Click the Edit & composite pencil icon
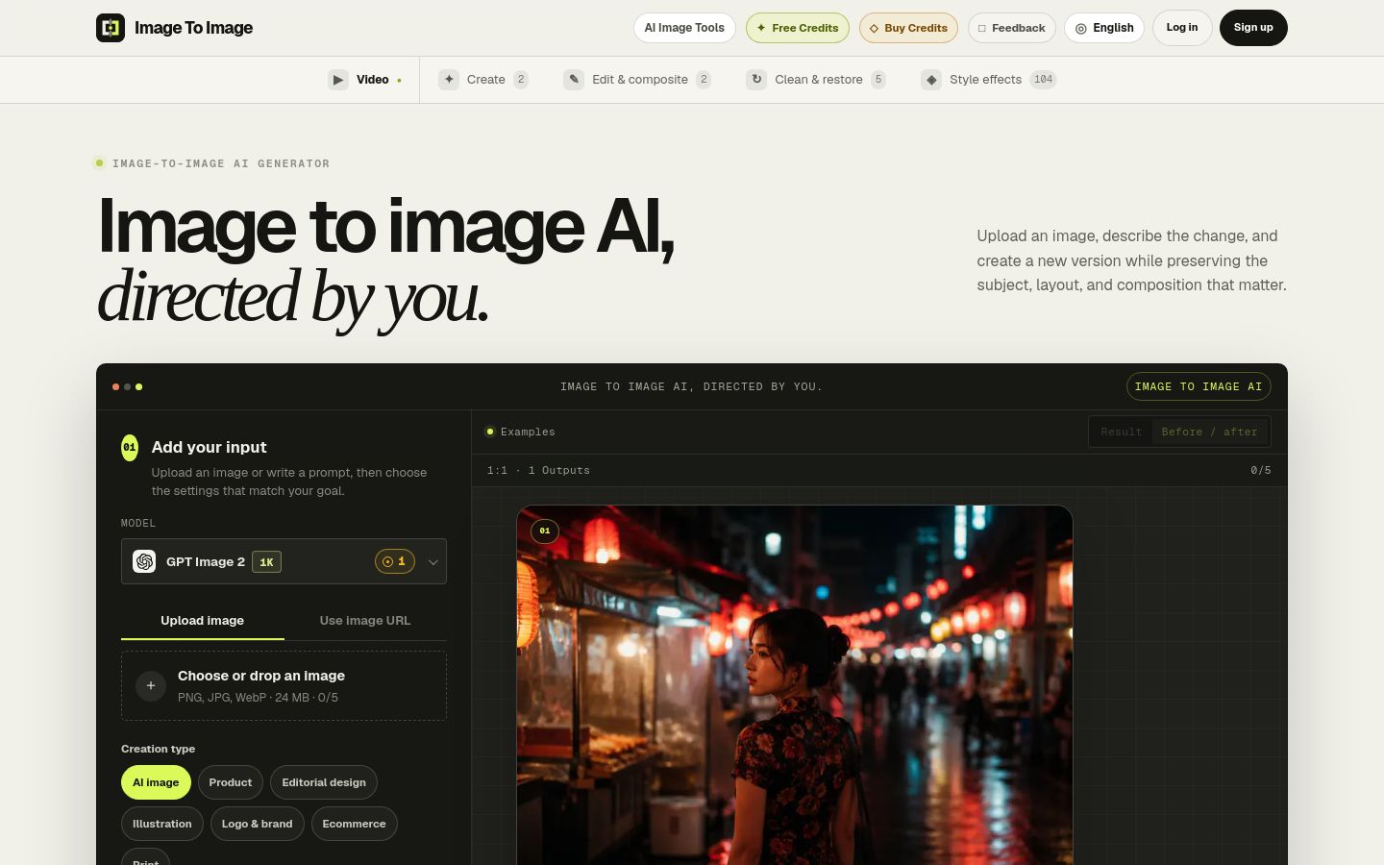The image size is (1384, 865). click(x=574, y=80)
